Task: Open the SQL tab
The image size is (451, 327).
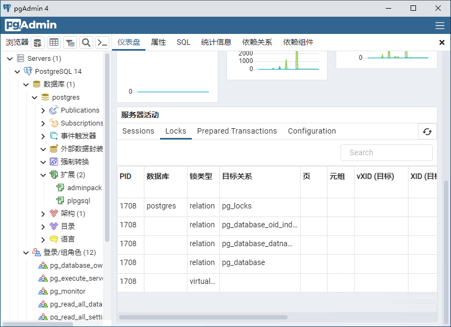Action: point(184,42)
